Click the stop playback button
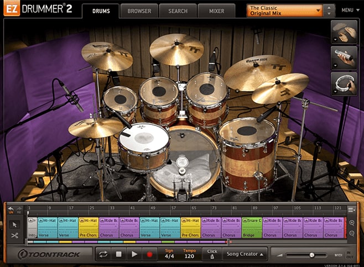Viewport: 364px width, 267px height. coord(118,254)
